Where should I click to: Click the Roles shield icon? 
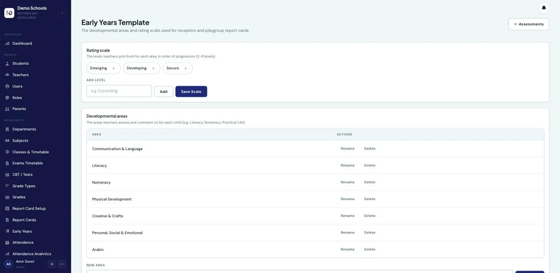coord(7,98)
